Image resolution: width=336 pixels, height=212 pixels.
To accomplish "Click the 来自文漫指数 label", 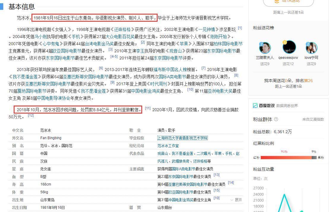I will pyautogui.click(x=313, y=119).
